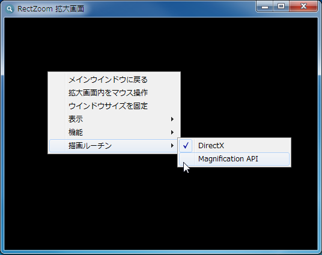The width and height of the screenshot is (322, 255).
Task: Click the RectZoom magnifier icon in title bar
Action: tap(9, 9)
